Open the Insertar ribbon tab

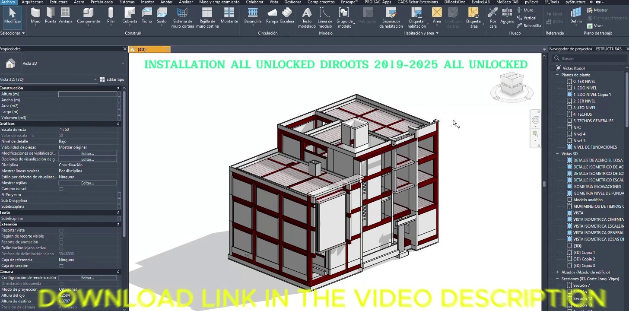pyautogui.click(x=147, y=2)
